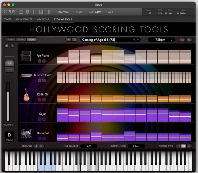Click the Drum Set instrument image
Viewport: 198px width, 173px height.
pos(26,133)
